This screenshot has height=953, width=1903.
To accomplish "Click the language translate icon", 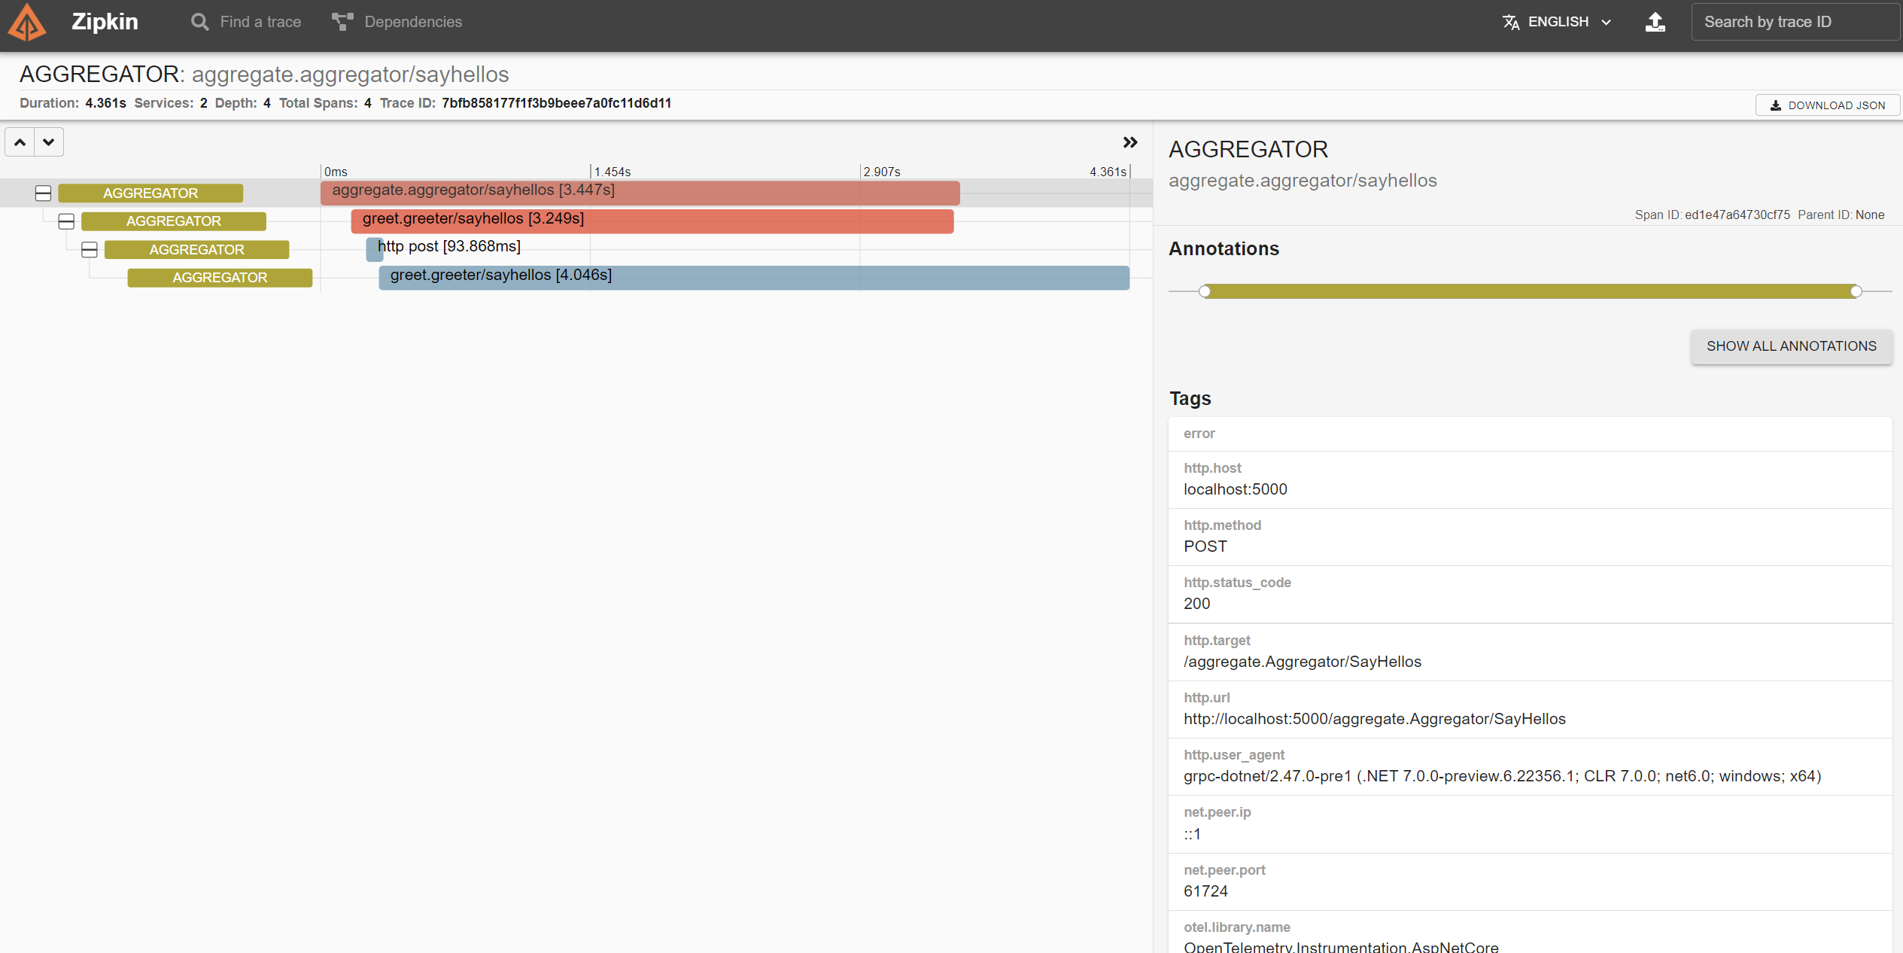I will click(x=1510, y=22).
